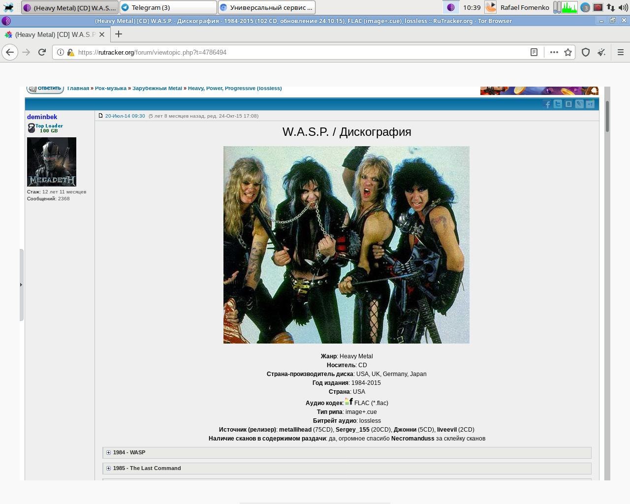Click the media player icon in the panel
The height and width of the screenshot is (504, 630).
[491, 7]
